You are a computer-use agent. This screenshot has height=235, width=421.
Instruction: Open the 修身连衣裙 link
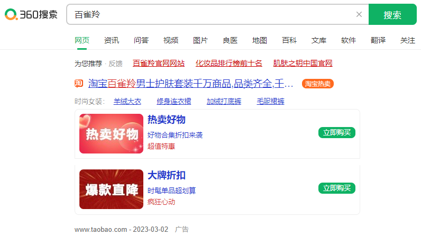(x=173, y=102)
